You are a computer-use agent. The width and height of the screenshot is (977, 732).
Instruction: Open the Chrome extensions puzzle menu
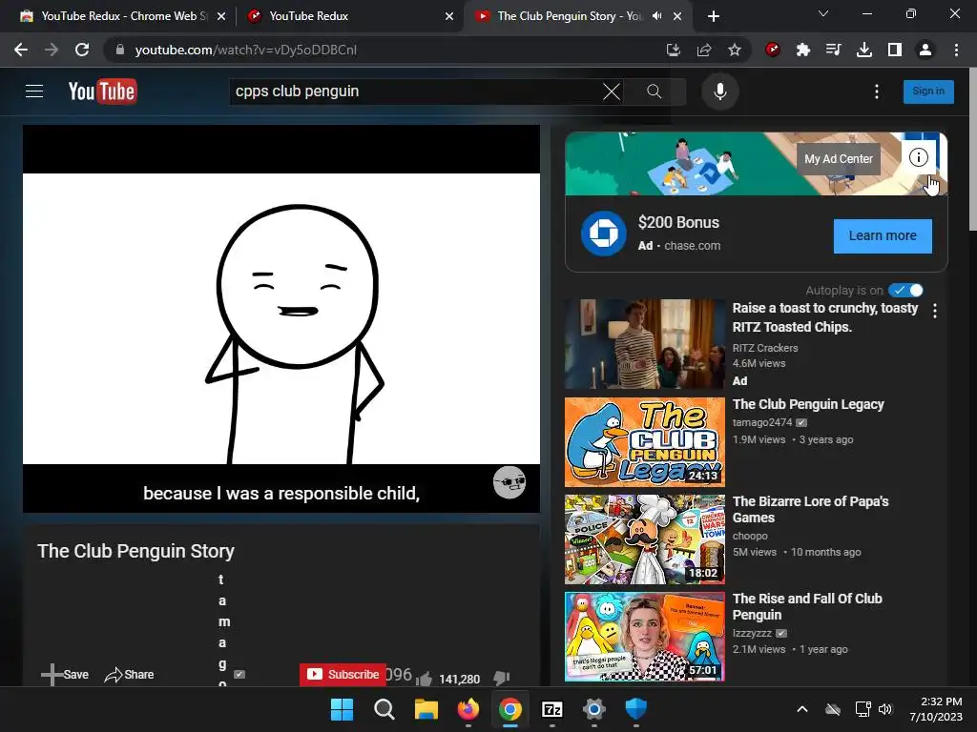803,50
